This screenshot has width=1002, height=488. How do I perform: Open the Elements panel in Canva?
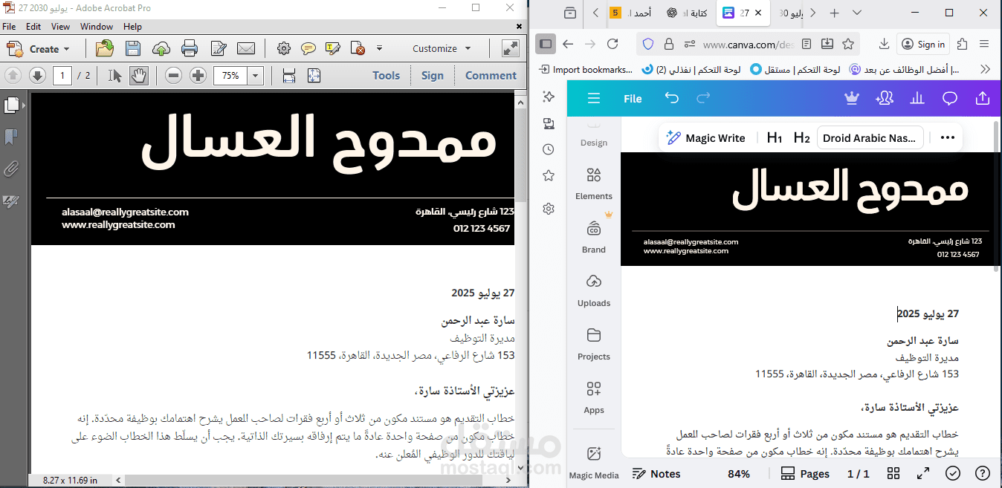[594, 183]
